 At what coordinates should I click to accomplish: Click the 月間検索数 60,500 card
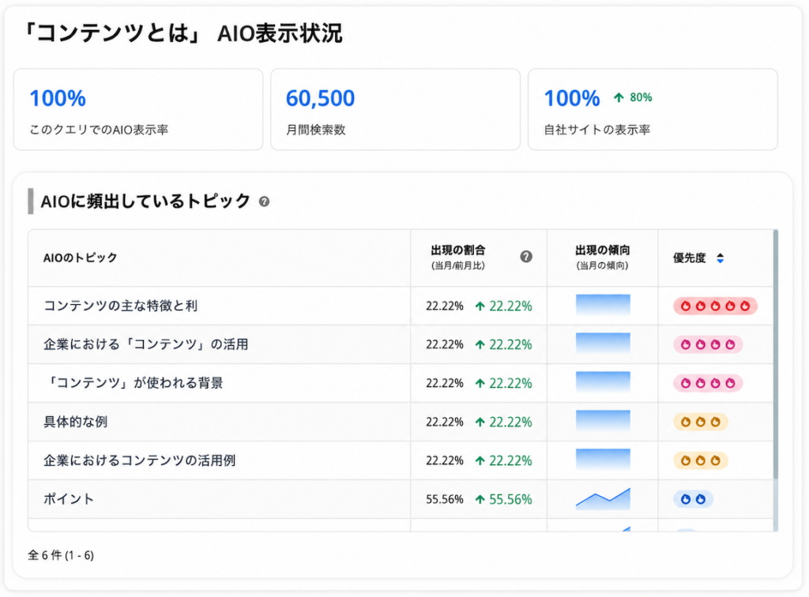(x=395, y=109)
